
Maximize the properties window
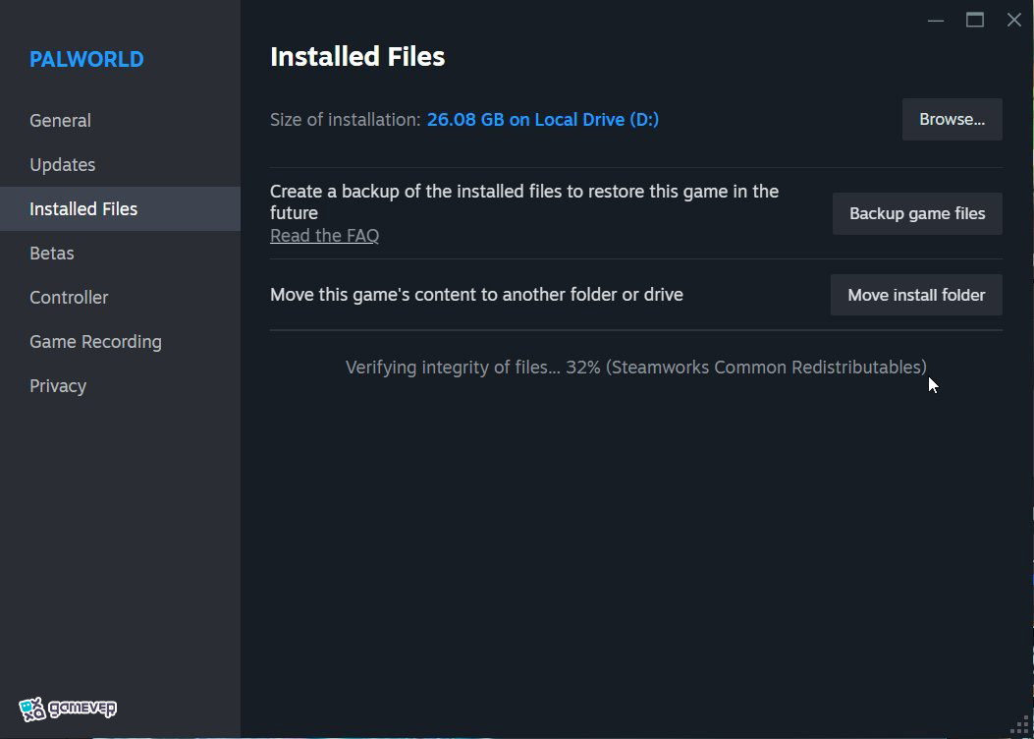[975, 21]
